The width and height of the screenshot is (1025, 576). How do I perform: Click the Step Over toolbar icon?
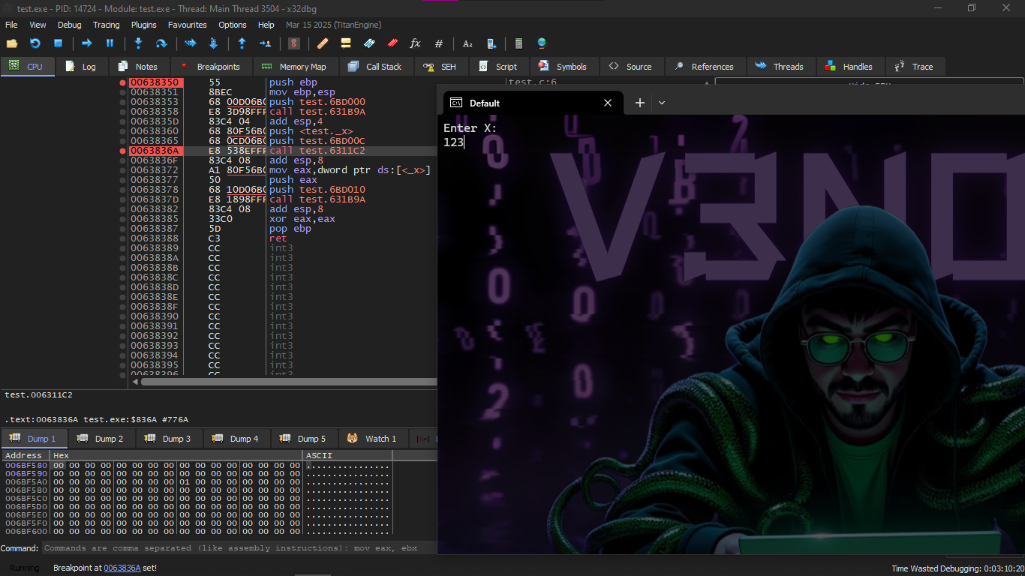click(x=161, y=43)
